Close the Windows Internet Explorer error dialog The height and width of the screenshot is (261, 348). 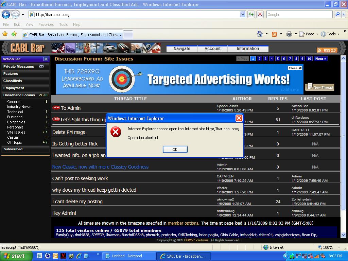[239, 118]
